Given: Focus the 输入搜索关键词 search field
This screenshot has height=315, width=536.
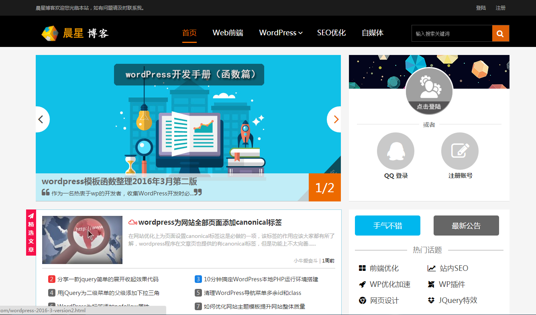Looking at the screenshot, I should (452, 33).
